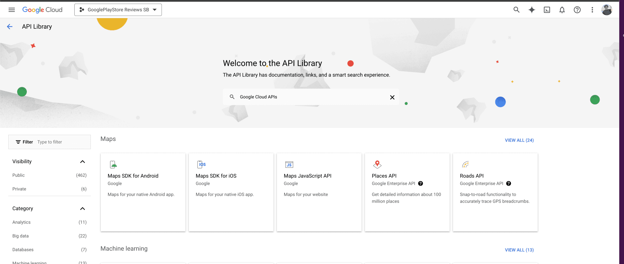Open the three-dot settings menu
The width and height of the screenshot is (624, 264).
click(x=592, y=10)
